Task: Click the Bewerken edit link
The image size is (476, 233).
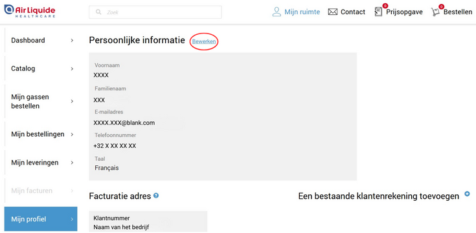Action: pyautogui.click(x=204, y=41)
